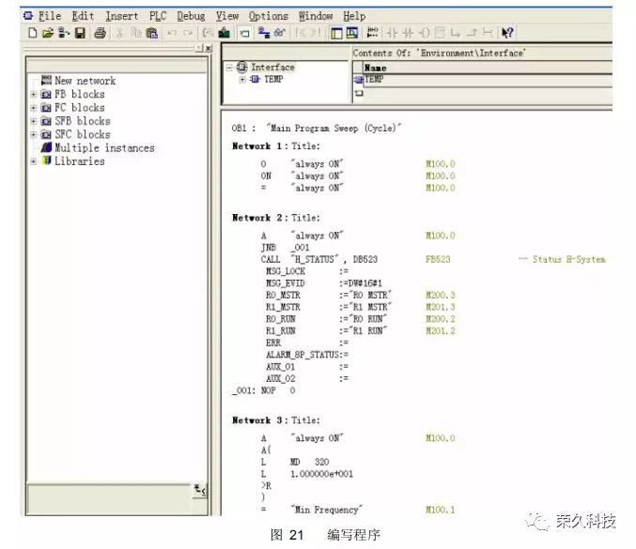This screenshot has width=636, height=549.
Task: Expand the Libraries tree node
Action: pos(34,161)
